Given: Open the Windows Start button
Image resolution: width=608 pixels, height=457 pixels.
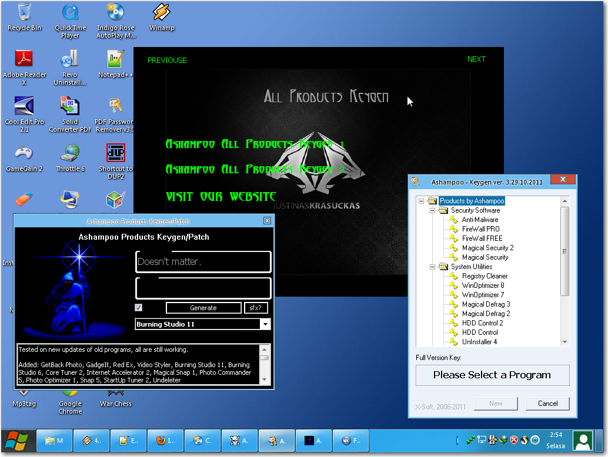Looking at the screenshot, I should (x=16, y=441).
